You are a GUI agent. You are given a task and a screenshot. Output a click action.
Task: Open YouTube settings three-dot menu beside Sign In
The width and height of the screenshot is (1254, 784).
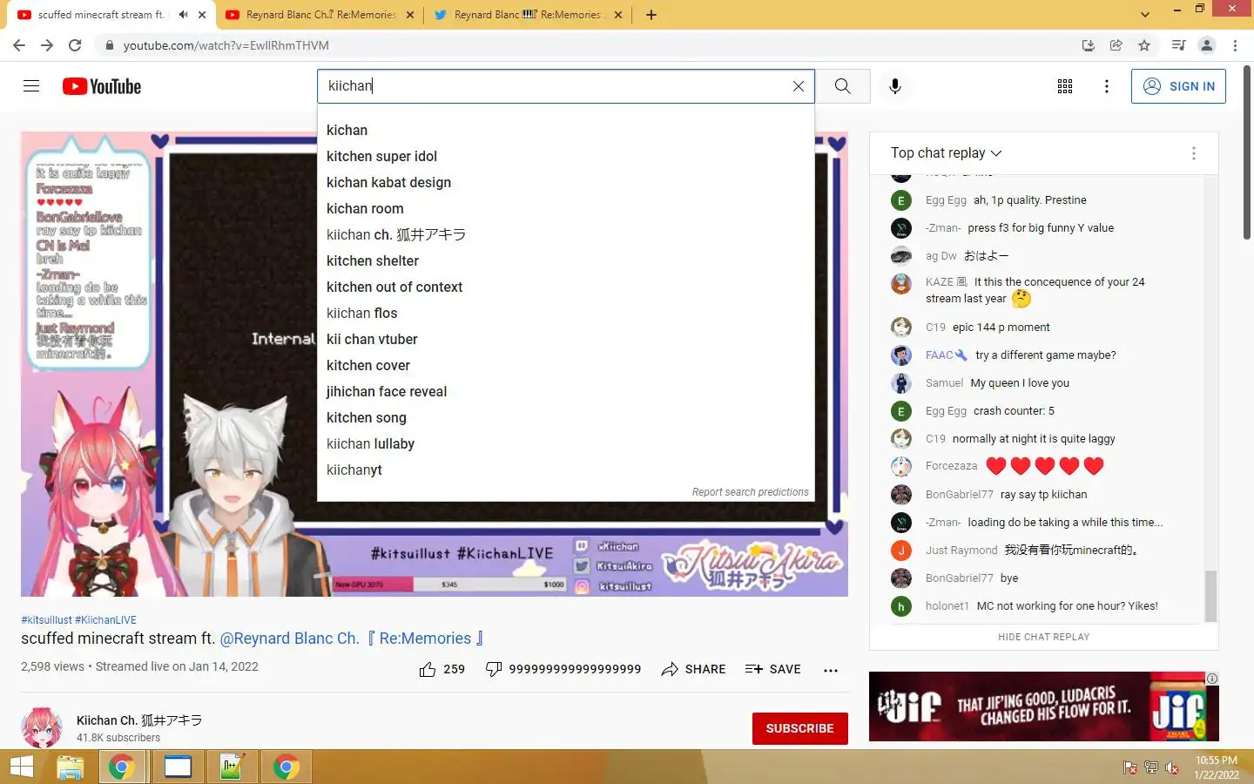pos(1106,86)
